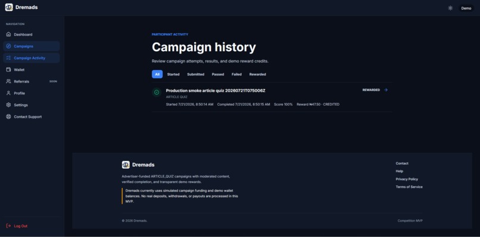Click the Dashboard home icon

[x=8, y=34]
